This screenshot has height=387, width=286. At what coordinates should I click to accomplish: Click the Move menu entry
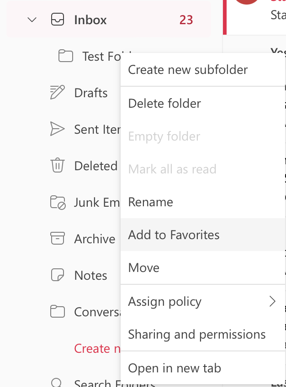point(144,267)
